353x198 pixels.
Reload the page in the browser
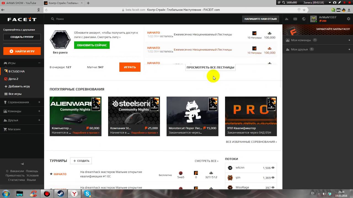[x=46, y=10]
